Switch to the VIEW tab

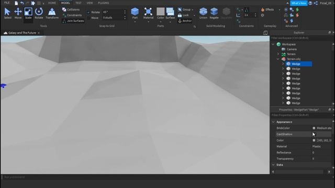(x=90, y=3)
